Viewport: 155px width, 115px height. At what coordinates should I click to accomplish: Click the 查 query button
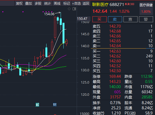click(130, 19)
